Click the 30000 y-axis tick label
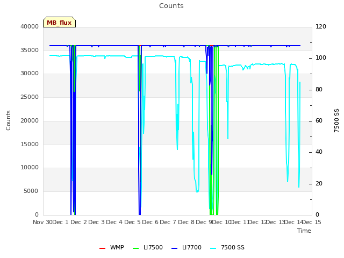 (x=30, y=73)
